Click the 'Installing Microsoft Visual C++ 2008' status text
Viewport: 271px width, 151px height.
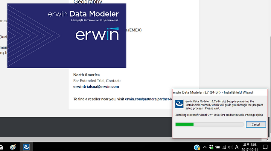pyautogui.click(x=219, y=115)
